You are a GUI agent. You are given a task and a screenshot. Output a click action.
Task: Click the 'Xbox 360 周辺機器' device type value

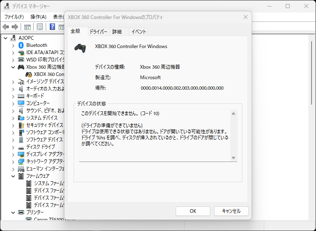pos(160,67)
